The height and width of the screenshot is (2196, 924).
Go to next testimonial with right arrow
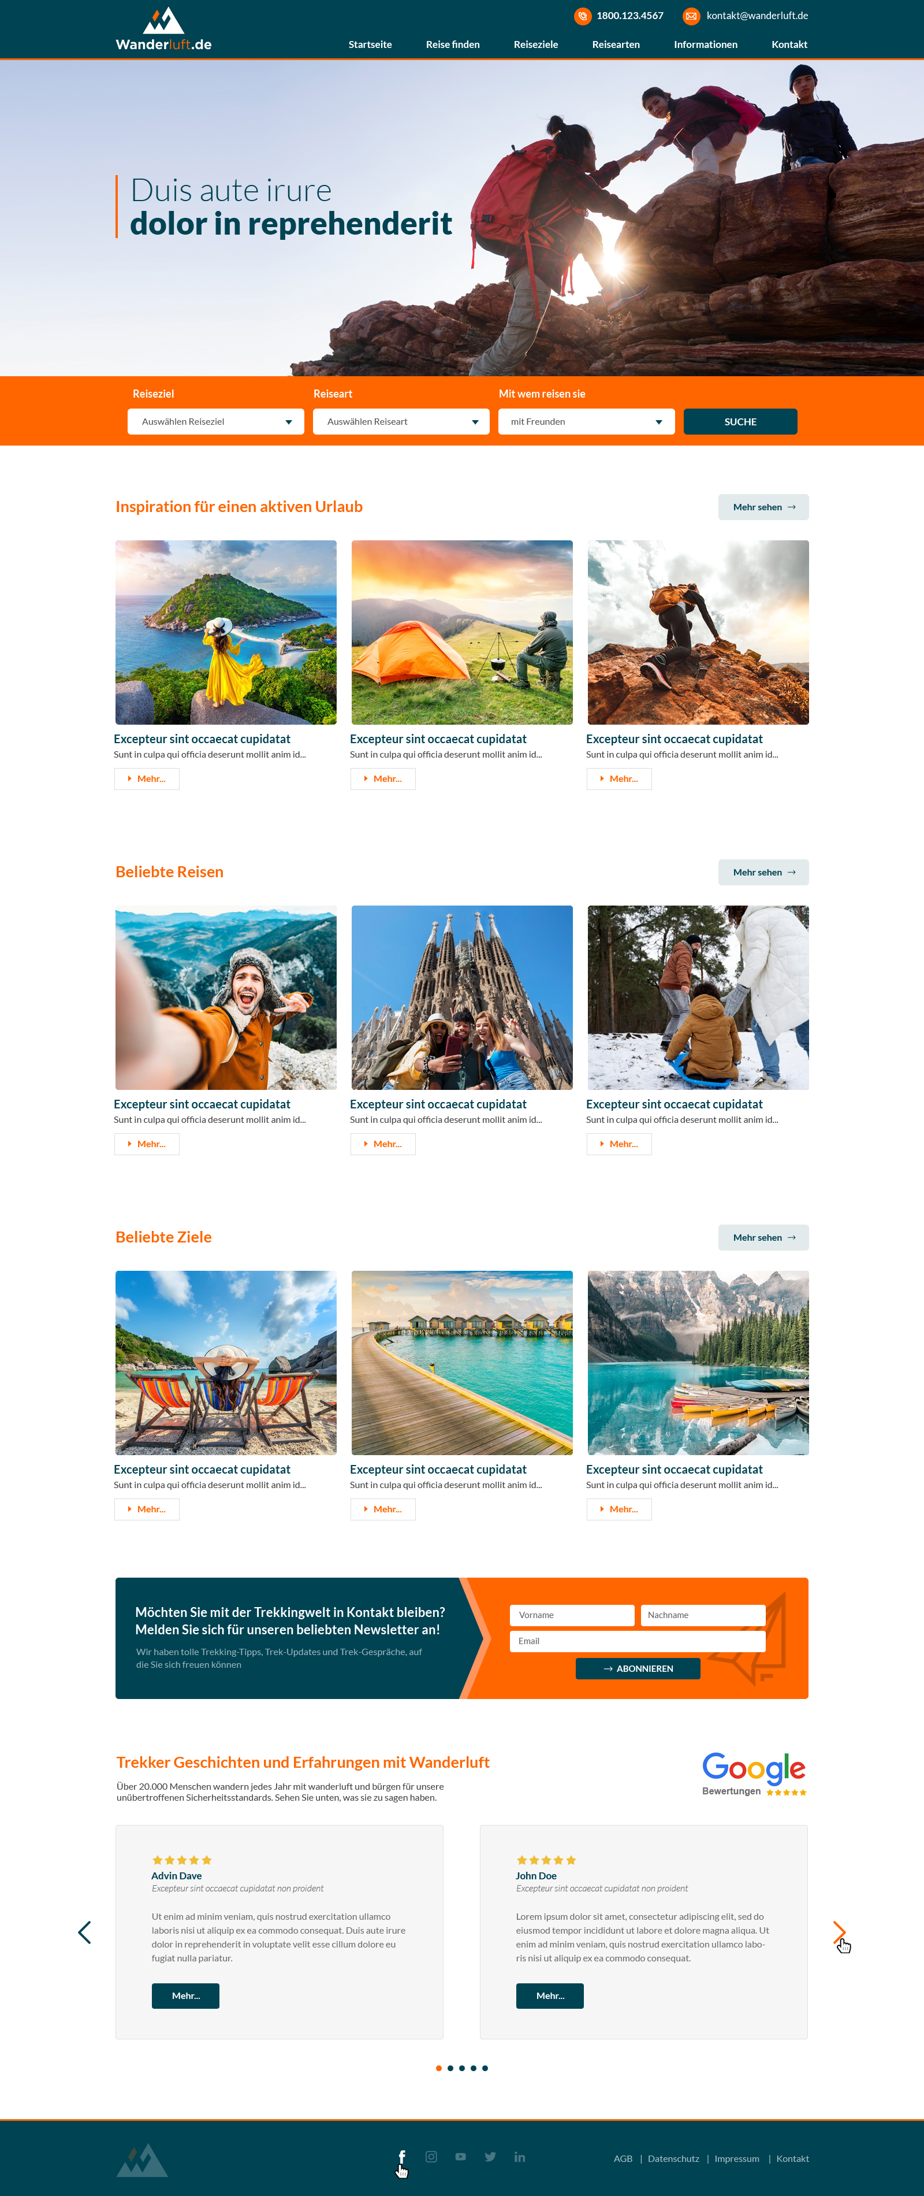click(x=839, y=1932)
